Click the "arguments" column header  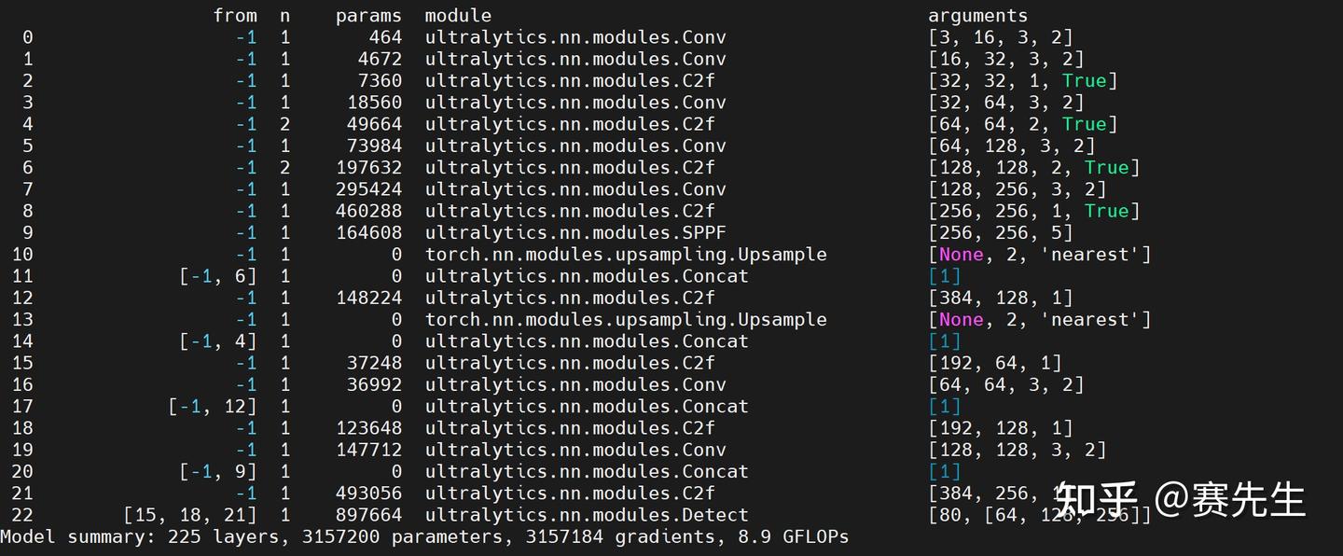click(x=977, y=16)
